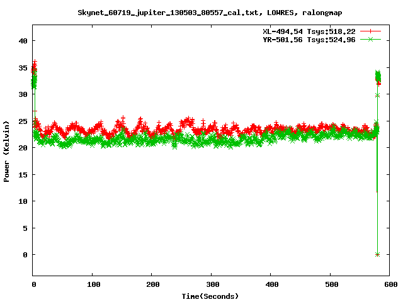Click the data point at zero power near 580 seconds
403x302 pixels.
(x=377, y=254)
